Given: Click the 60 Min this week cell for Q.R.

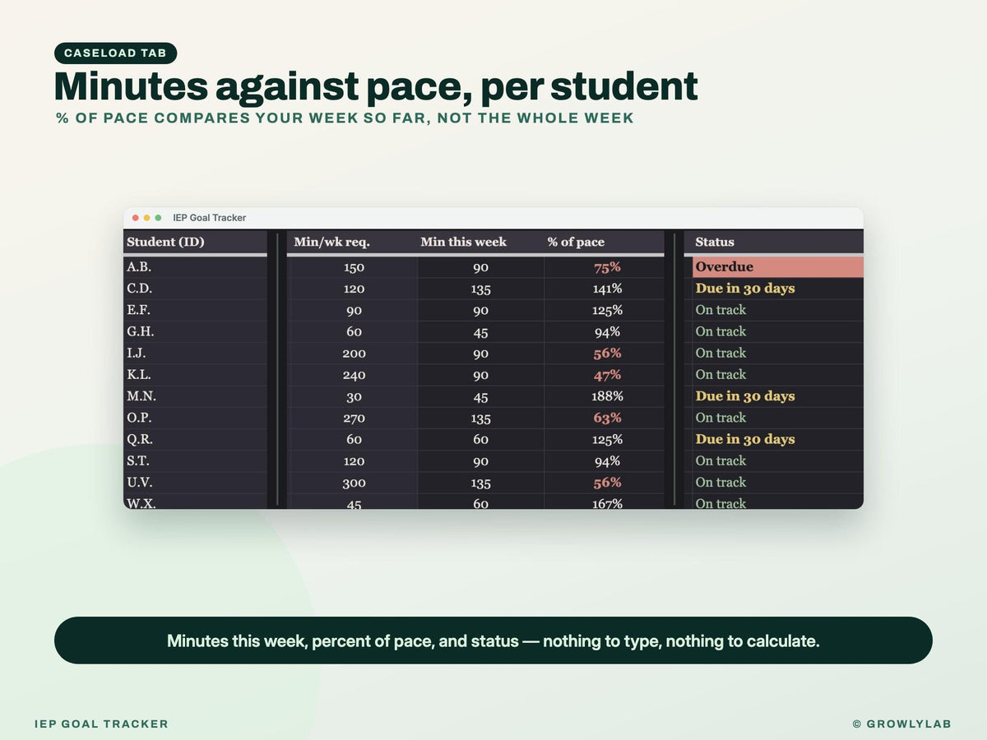Looking at the screenshot, I should pyautogui.click(x=480, y=439).
